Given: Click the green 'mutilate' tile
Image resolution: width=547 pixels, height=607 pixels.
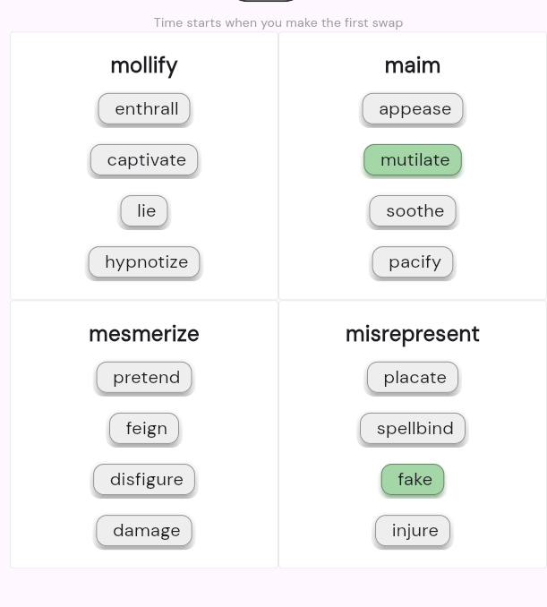Looking at the screenshot, I should [413, 160].
